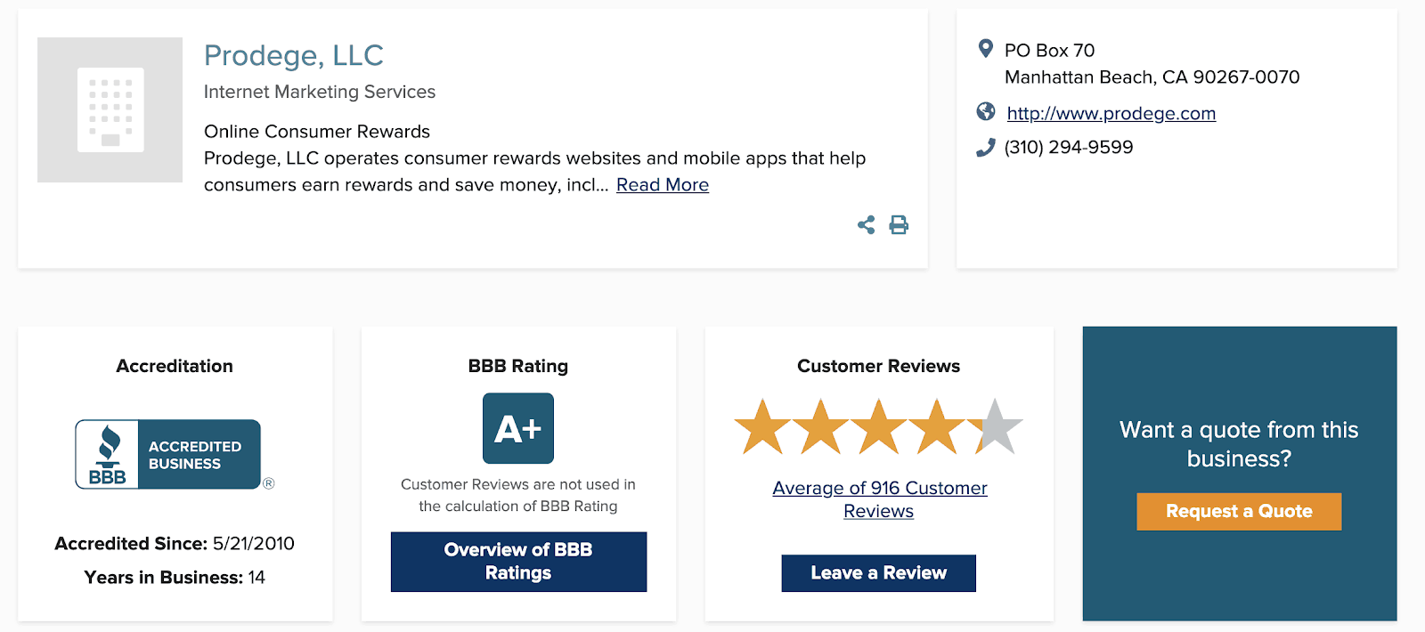Click the phone icon beside the number

984,146
